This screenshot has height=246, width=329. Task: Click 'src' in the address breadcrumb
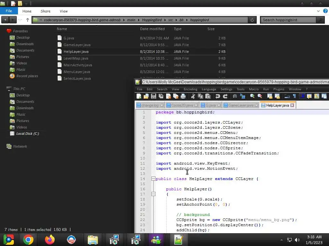[x=170, y=20]
